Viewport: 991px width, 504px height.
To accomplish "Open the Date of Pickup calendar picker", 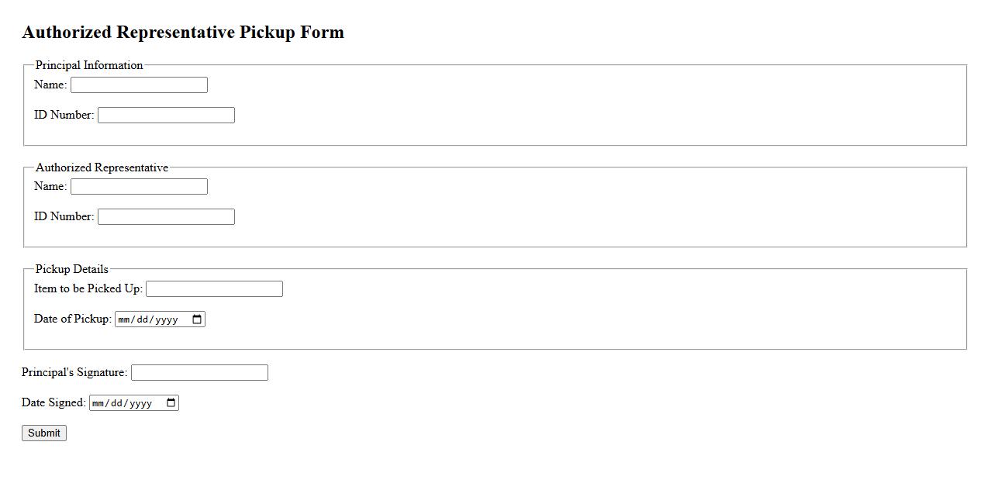I will 197,319.
